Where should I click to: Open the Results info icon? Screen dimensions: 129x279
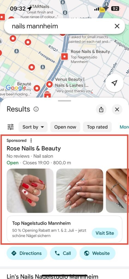tap(36, 109)
